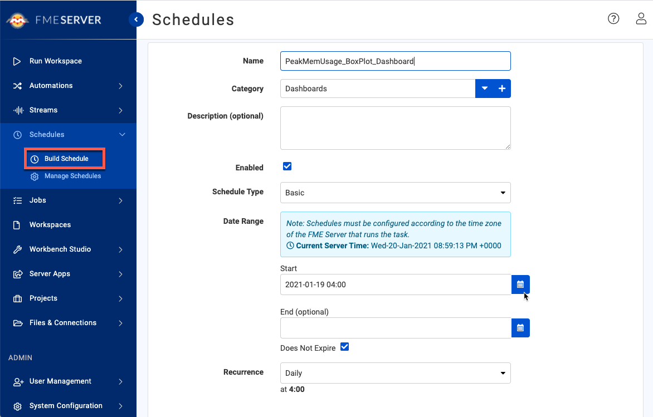The width and height of the screenshot is (653, 417).
Task: Click the Description text area
Action: (395, 128)
